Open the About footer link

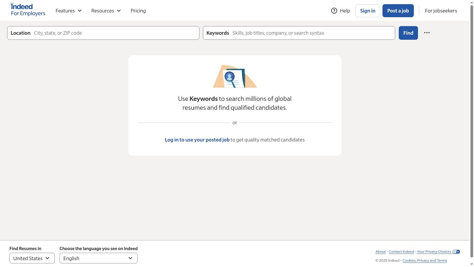pos(381,252)
